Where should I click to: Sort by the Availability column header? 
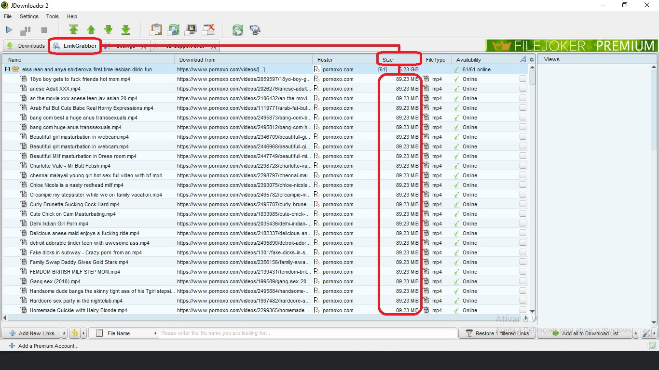(x=484, y=60)
